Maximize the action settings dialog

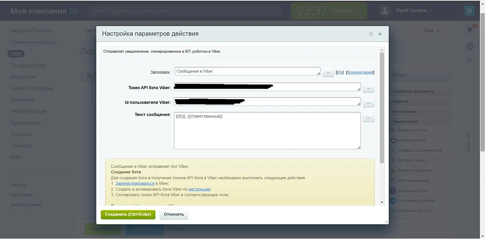point(371,34)
